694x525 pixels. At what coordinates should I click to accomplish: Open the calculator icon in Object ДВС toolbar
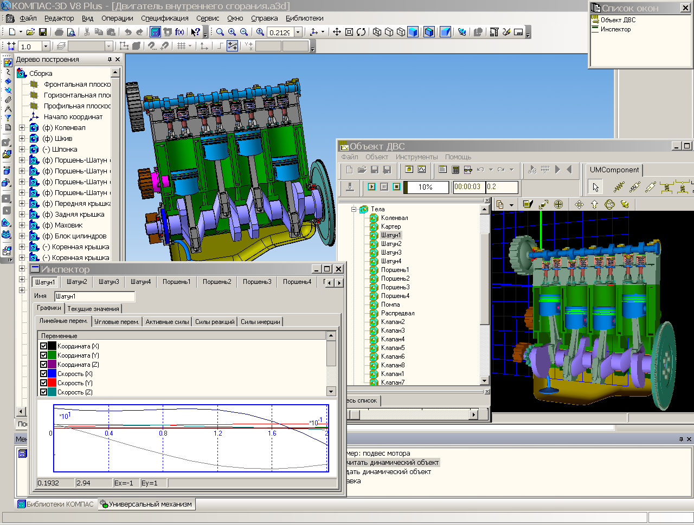point(455,170)
